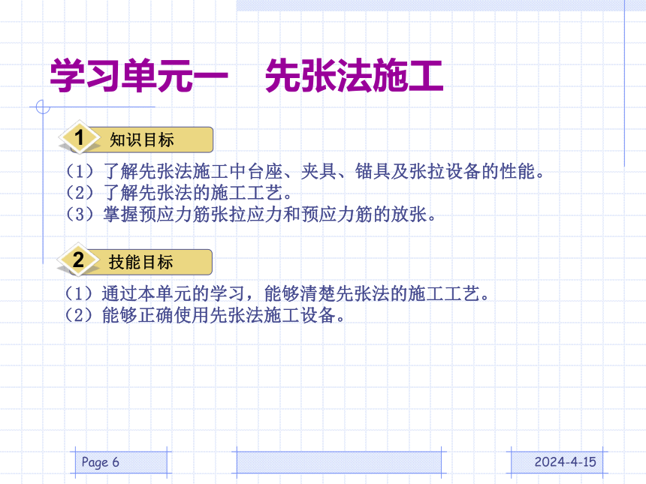Viewport: 646px width, 484px height.
Task: Click the line 了解先张法的施工工艺
Action: [178, 193]
